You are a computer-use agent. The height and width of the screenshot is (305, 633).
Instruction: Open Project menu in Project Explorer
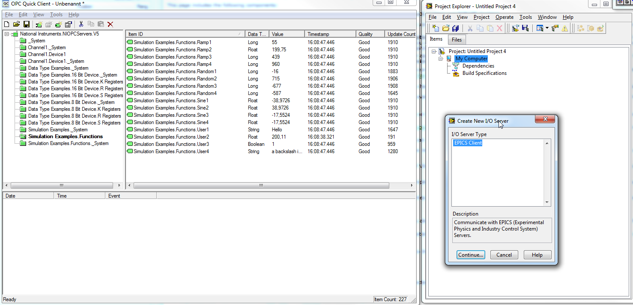(x=481, y=17)
